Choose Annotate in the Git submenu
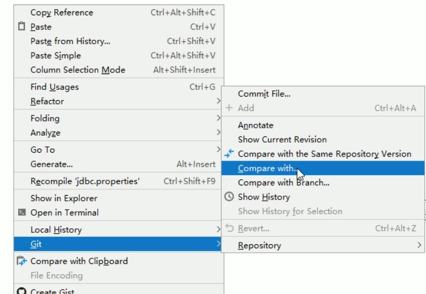The image size is (426, 294). click(256, 126)
